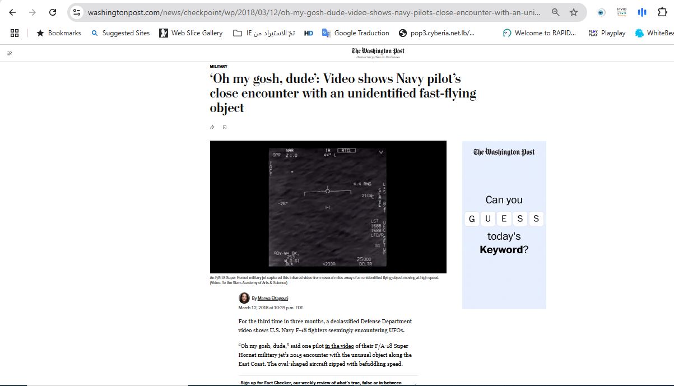
Task: View site information icon in address bar
Action: [x=77, y=12]
